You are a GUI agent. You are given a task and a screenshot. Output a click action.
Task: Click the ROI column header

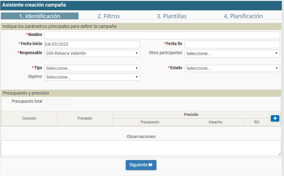point(257,122)
